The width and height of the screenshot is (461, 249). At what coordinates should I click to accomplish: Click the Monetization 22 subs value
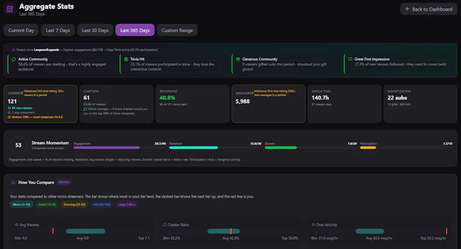(397, 97)
